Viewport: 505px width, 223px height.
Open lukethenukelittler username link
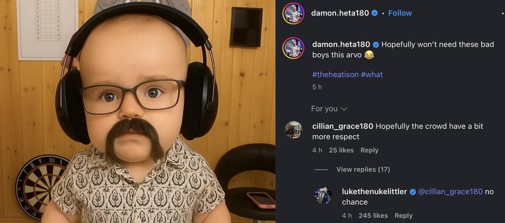click(x=374, y=192)
